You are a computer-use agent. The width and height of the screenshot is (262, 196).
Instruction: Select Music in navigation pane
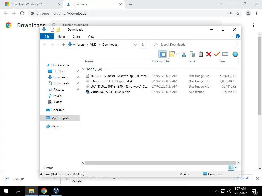click(x=58, y=96)
